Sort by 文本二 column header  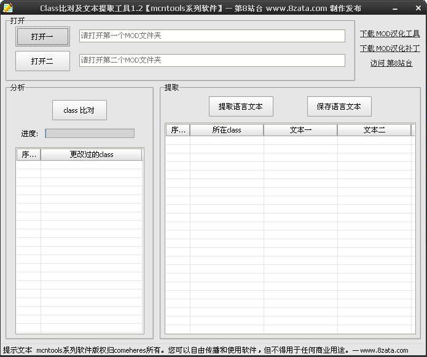click(374, 130)
